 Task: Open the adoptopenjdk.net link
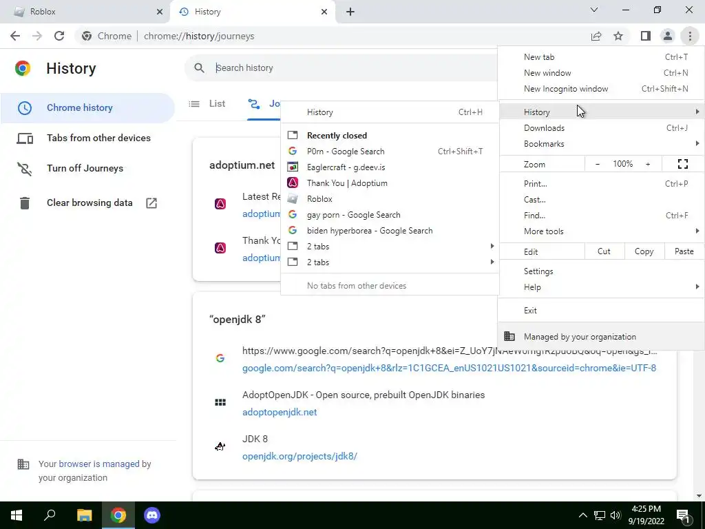tap(280, 412)
